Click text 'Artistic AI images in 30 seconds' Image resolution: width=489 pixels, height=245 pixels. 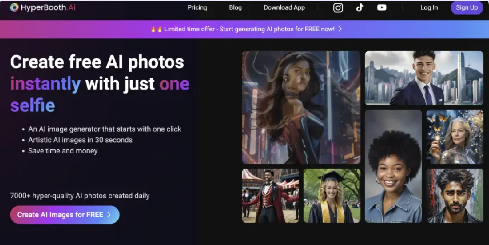pyautogui.click(x=80, y=140)
